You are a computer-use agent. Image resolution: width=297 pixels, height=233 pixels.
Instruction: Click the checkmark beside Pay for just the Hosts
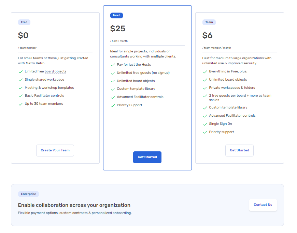pos(113,65)
